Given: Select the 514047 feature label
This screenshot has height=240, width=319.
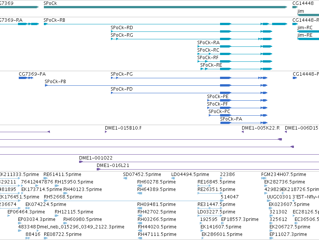Looking at the screenshot, I should 230,197.
